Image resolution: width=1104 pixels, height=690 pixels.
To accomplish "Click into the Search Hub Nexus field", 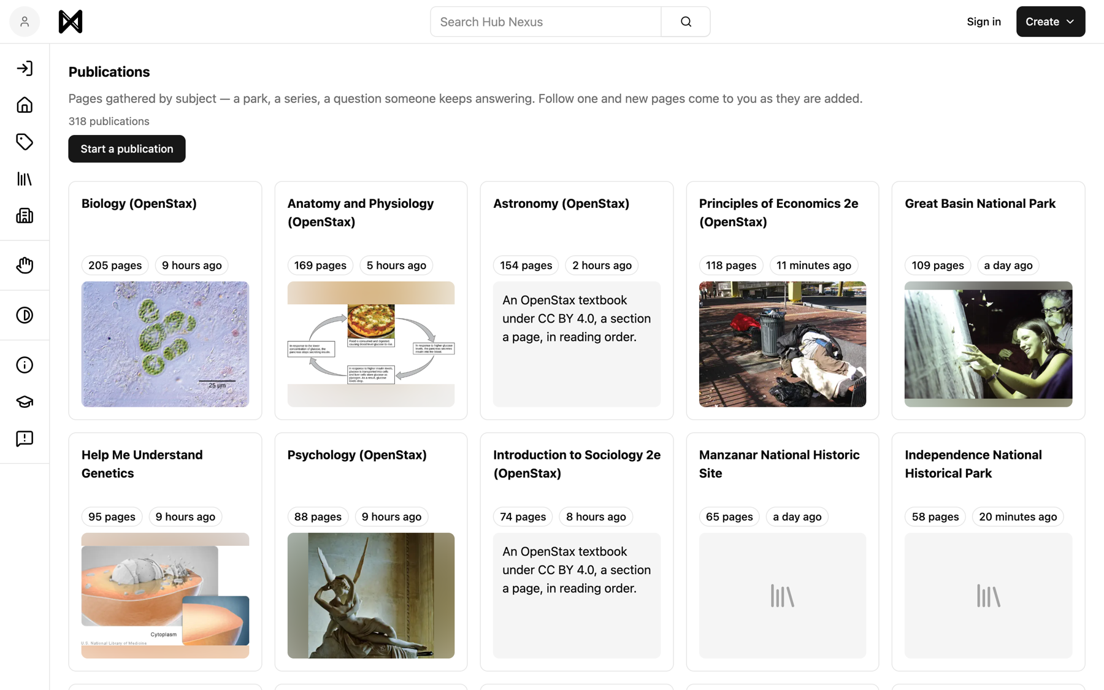I will click(x=545, y=21).
